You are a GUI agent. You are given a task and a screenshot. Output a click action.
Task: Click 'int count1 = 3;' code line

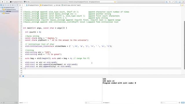coord(33,32)
